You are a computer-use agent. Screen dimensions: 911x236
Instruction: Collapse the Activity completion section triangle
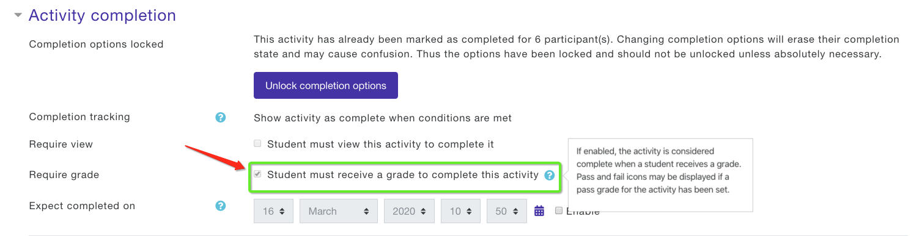click(18, 16)
